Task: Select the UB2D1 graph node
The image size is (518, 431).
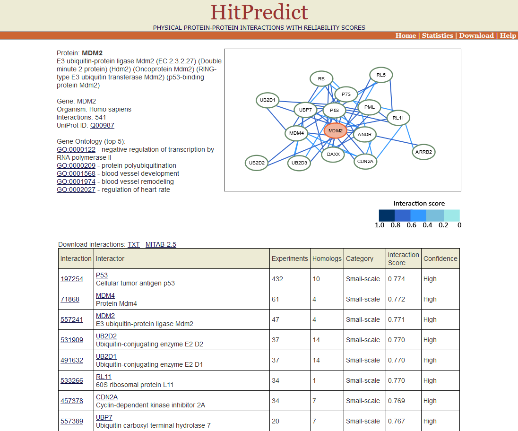Action: pyautogui.click(x=268, y=100)
